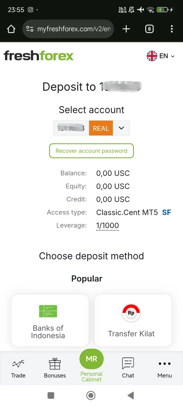Tap the freshforex logo

coord(39,56)
